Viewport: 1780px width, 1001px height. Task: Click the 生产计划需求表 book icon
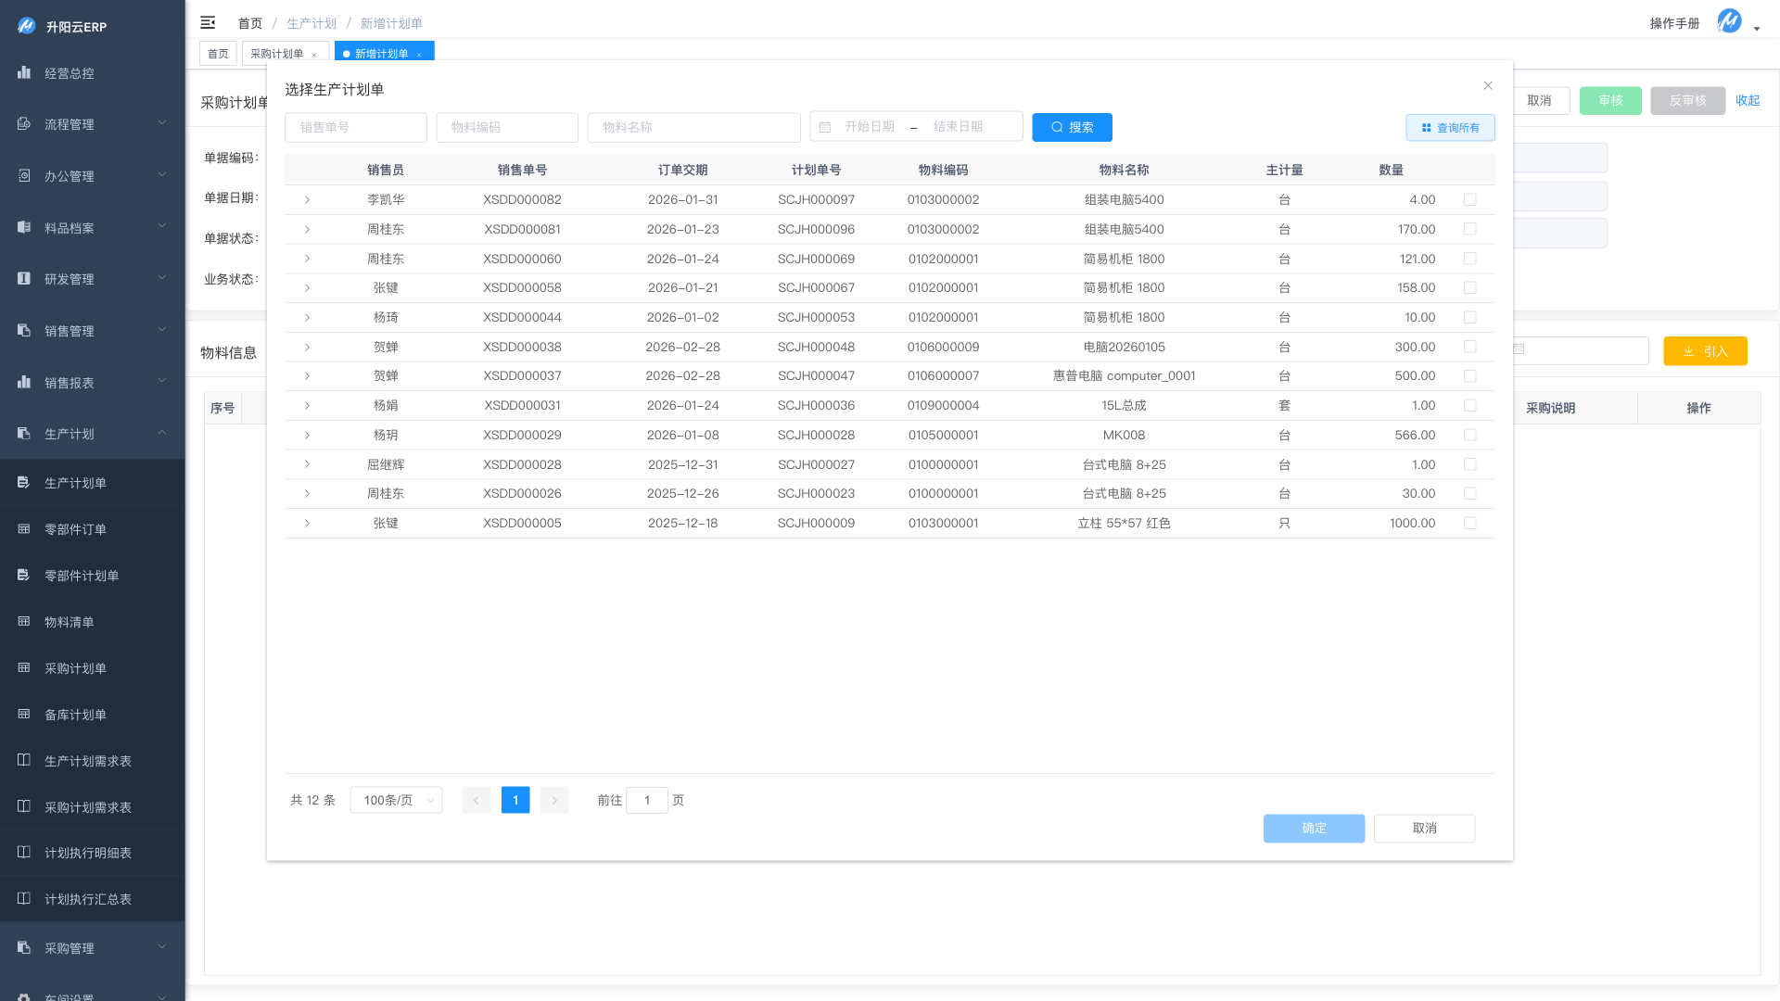[24, 760]
